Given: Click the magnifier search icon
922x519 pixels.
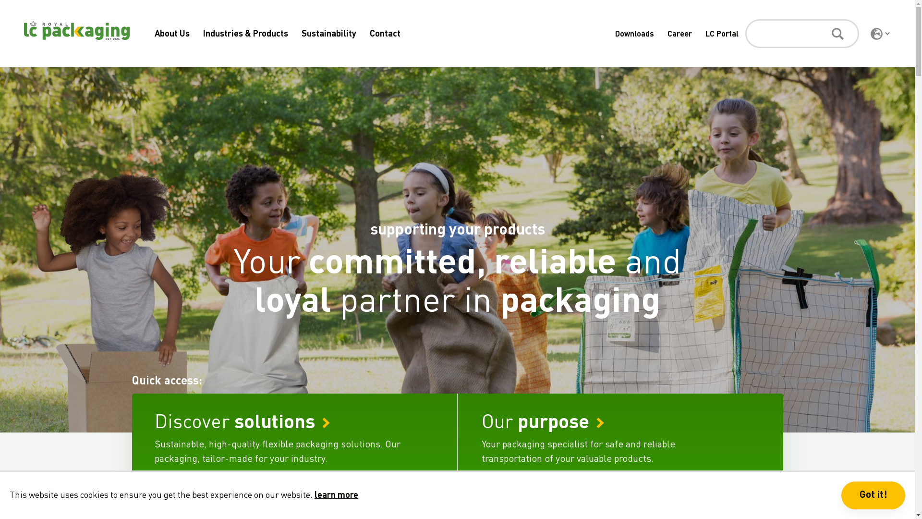Looking at the screenshot, I should pos(837,34).
